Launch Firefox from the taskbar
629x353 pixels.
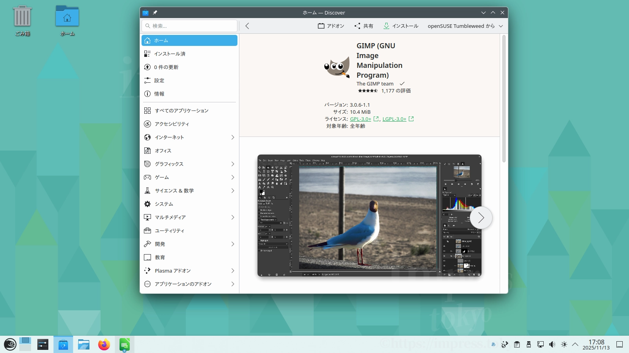[x=104, y=345]
